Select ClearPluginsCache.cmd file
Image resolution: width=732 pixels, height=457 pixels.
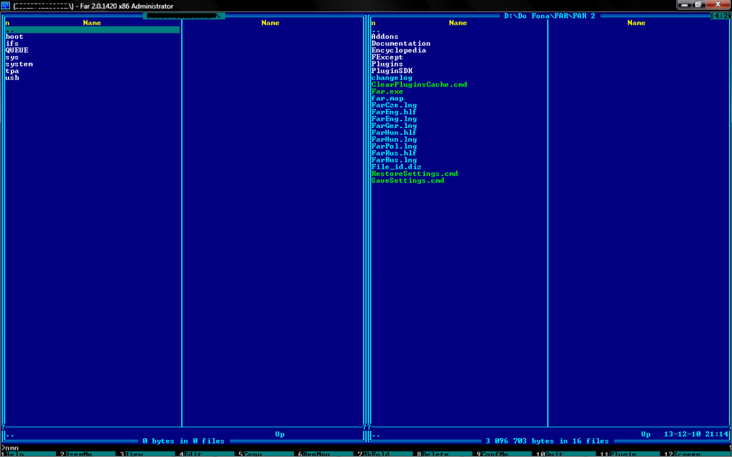pos(420,85)
